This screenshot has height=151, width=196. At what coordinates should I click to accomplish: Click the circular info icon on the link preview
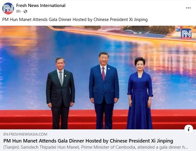click(189, 129)
